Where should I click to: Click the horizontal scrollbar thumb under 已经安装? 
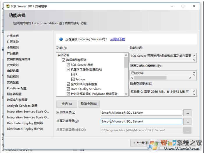tap(150, 78)
